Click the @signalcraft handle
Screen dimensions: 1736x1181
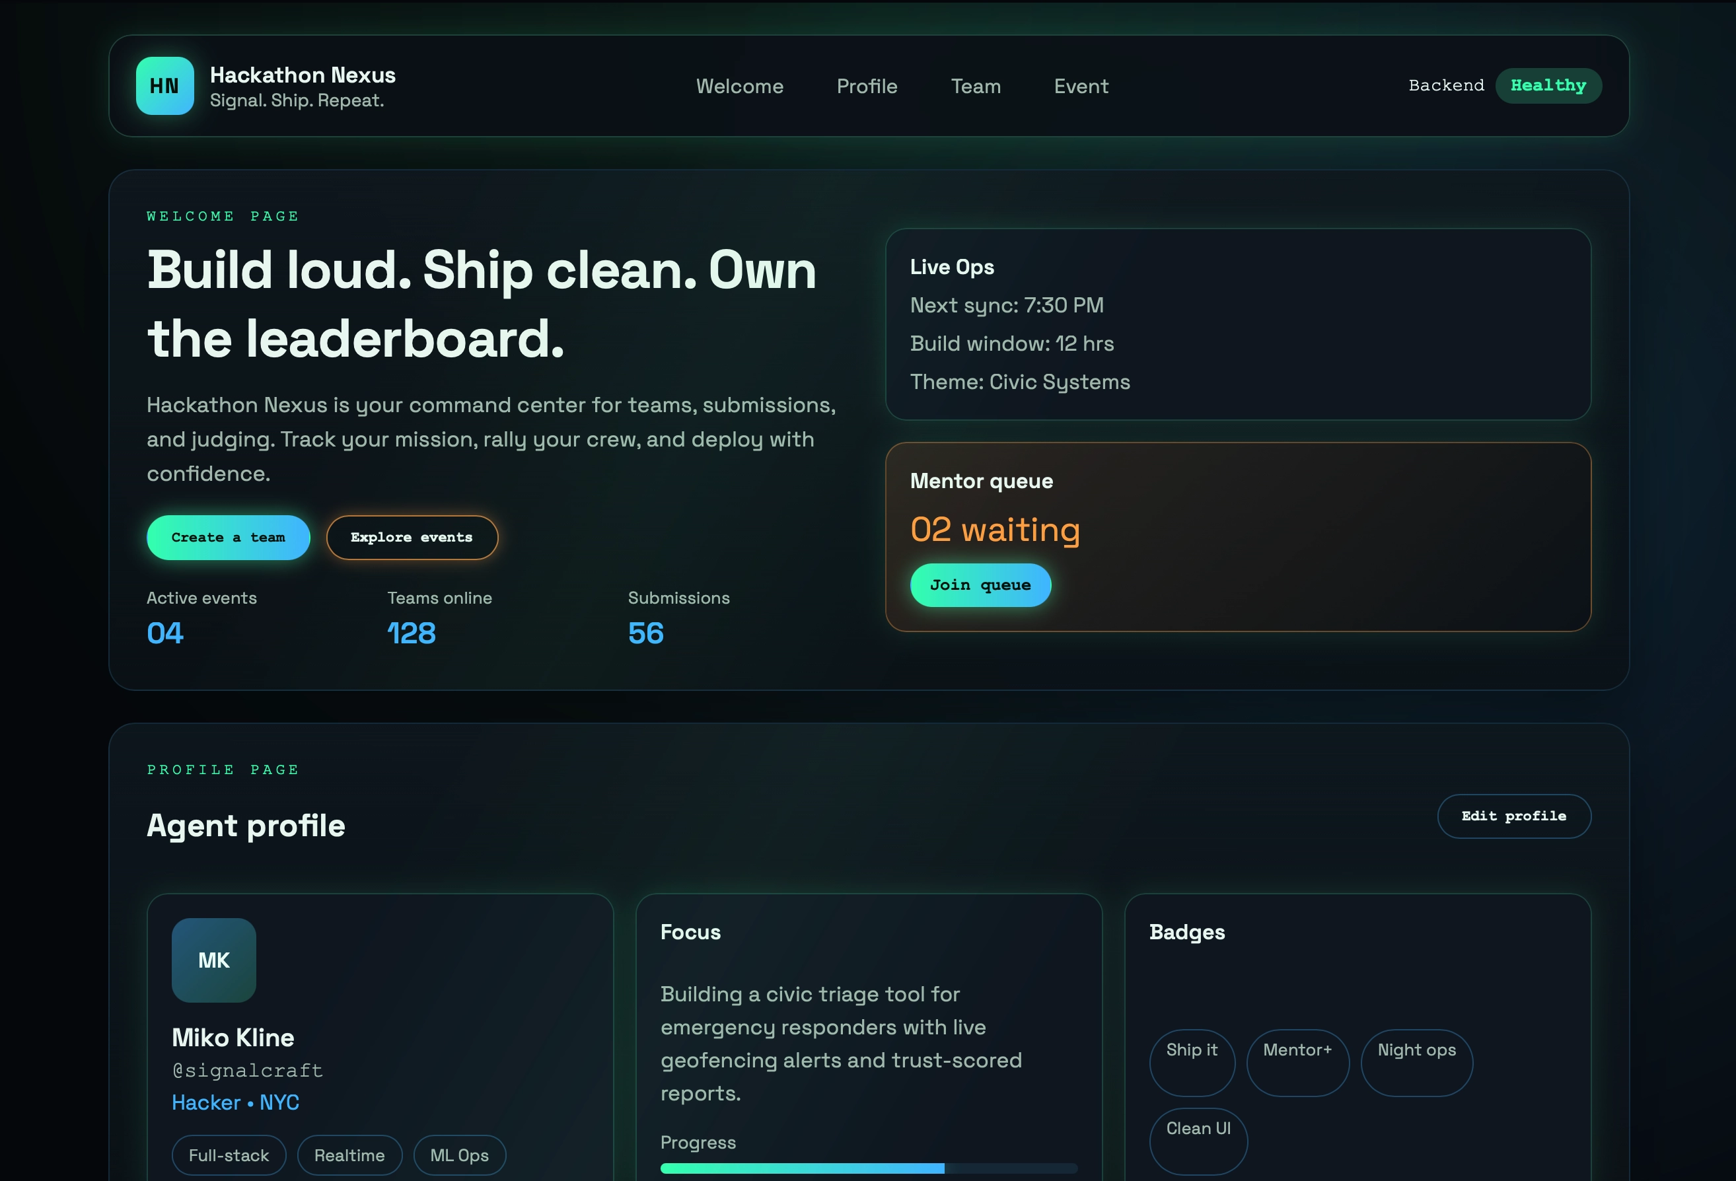click(x=248, y=1069)
